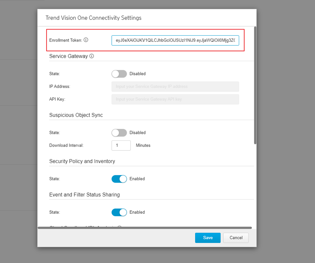Disable Security Policy and Inventory toggle

(119, 179)
